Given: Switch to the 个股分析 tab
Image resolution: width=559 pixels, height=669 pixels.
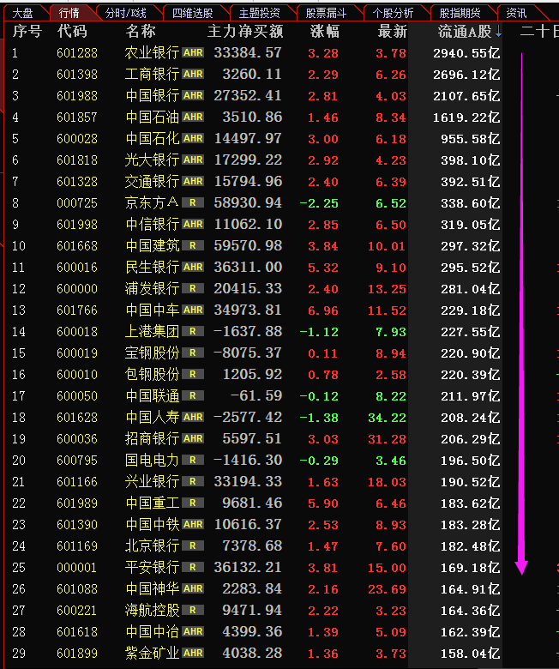Looking at the screenshot, I should [393, 13].
